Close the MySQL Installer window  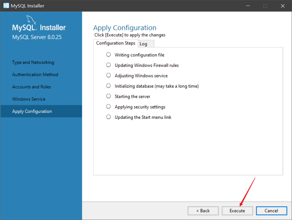coord(283,6)
